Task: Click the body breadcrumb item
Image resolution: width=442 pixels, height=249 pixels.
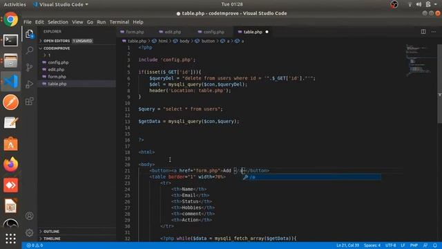Action: pos(184,41)
